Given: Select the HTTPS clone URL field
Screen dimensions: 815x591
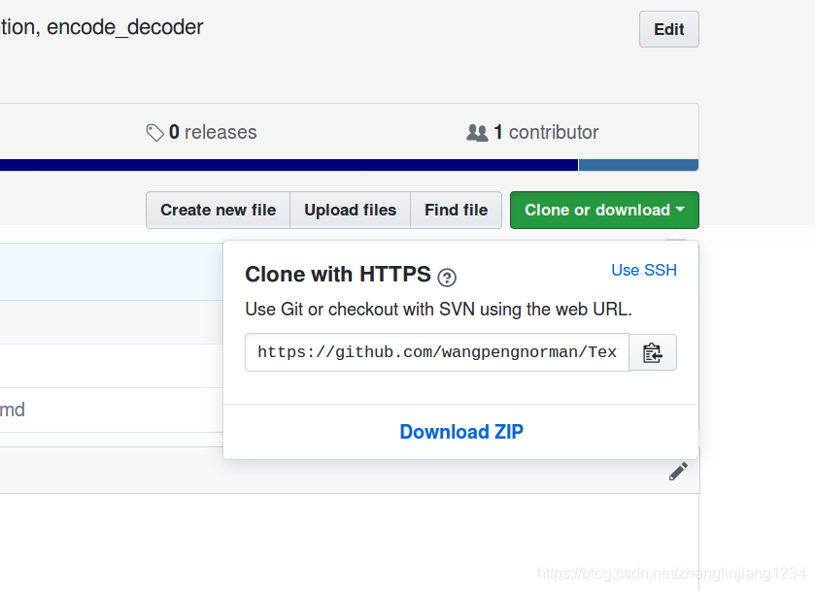Looking at the screenshot, I should click(x=437, y=352).
